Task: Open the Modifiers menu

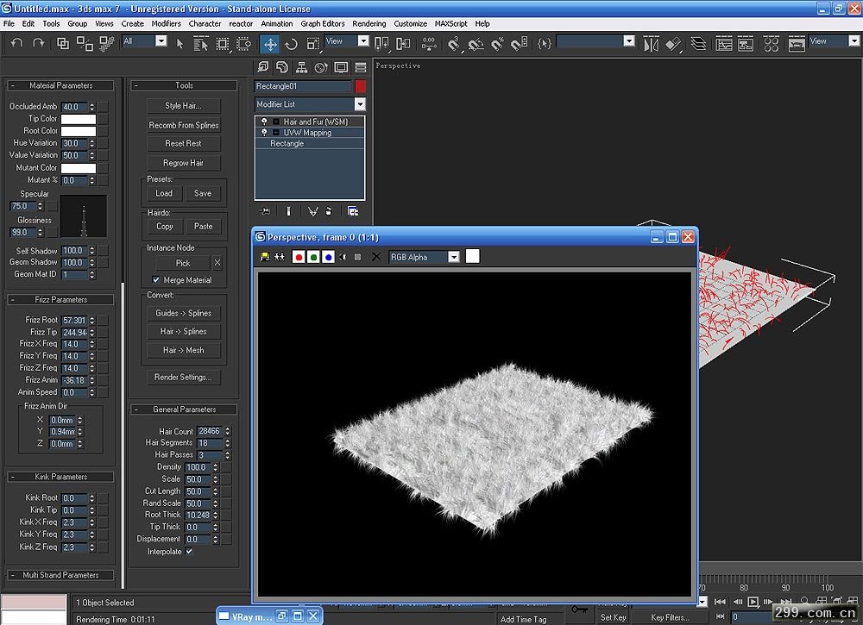Action: pos(167,23)
